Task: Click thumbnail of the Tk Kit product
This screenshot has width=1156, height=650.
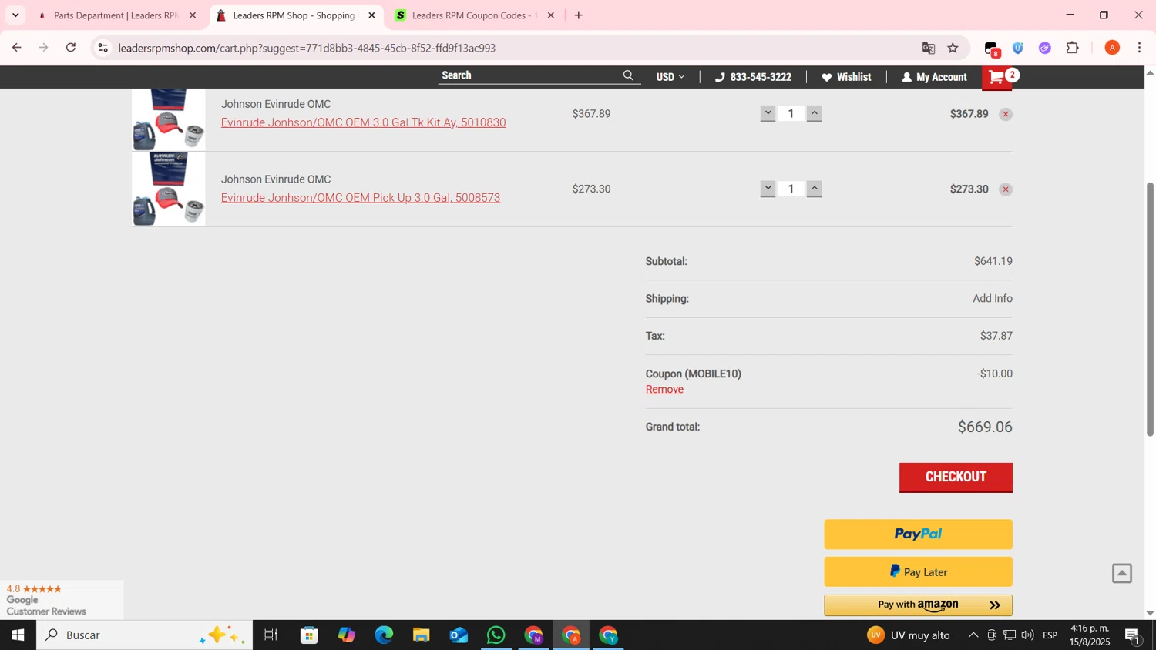Action: [x=169, y=119]
